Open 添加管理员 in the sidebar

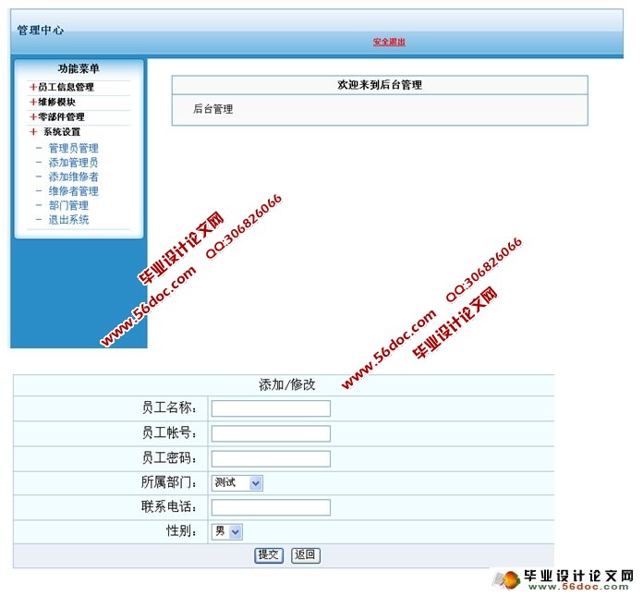[x=73, y=163]
